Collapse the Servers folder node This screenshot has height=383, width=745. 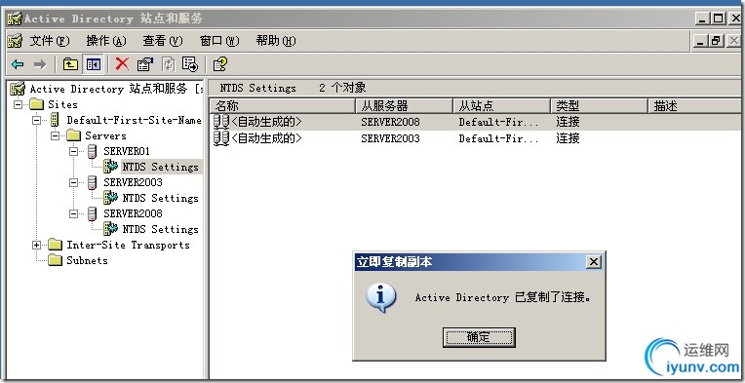pyautogui.click(x=56, y=135)
